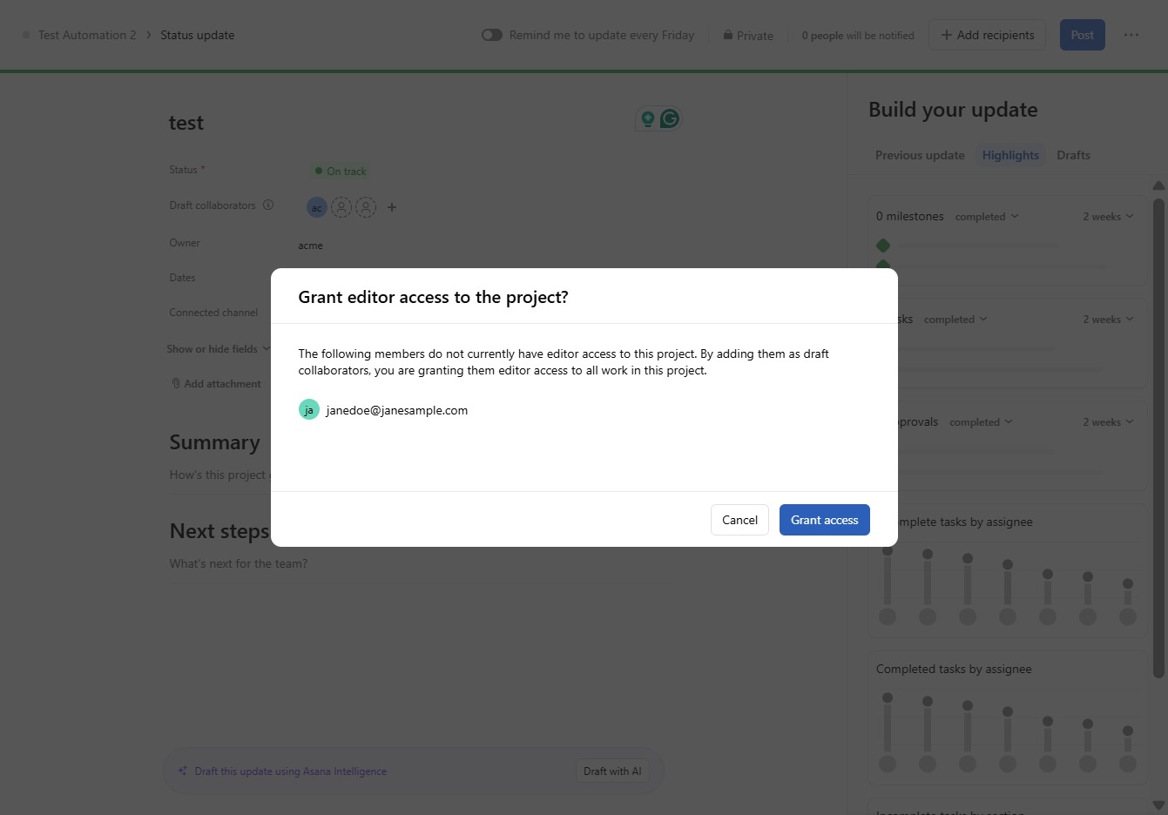Viewport: 1168px width, 815px height.
Task: Click the Grammarly G icon
Action: click(x=669, y=118)
